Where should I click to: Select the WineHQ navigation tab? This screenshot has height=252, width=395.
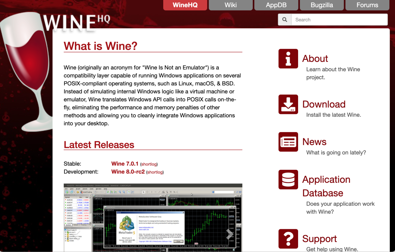click(185, 5)
